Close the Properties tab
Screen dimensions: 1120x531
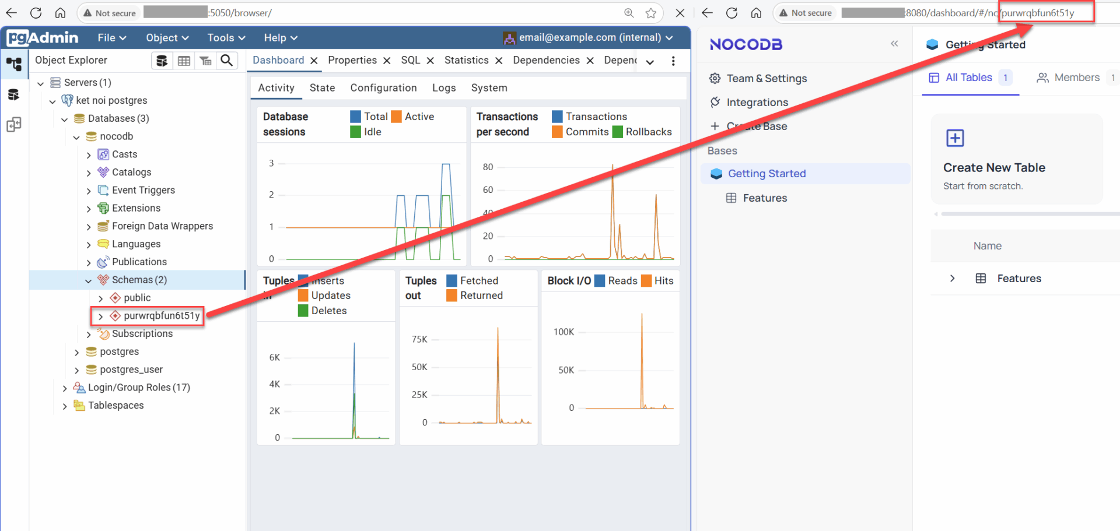[x=387, y=61]
